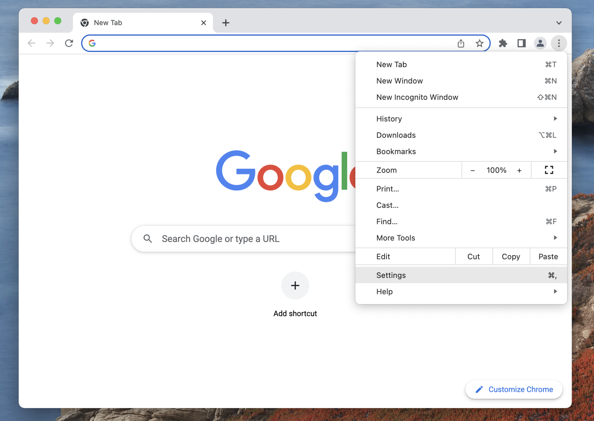Click the fullscreen icon in Zoom row
The image size is (594, 421).
[549, 170]
